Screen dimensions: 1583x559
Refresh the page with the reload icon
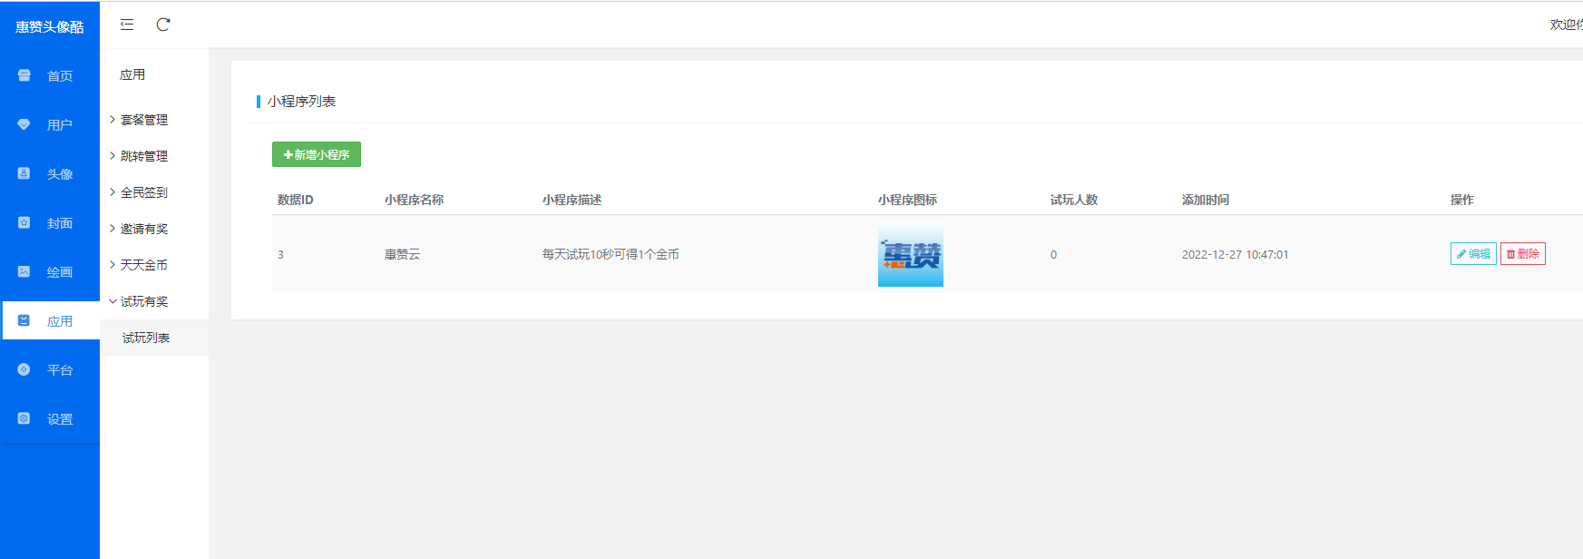coord(163,25)
